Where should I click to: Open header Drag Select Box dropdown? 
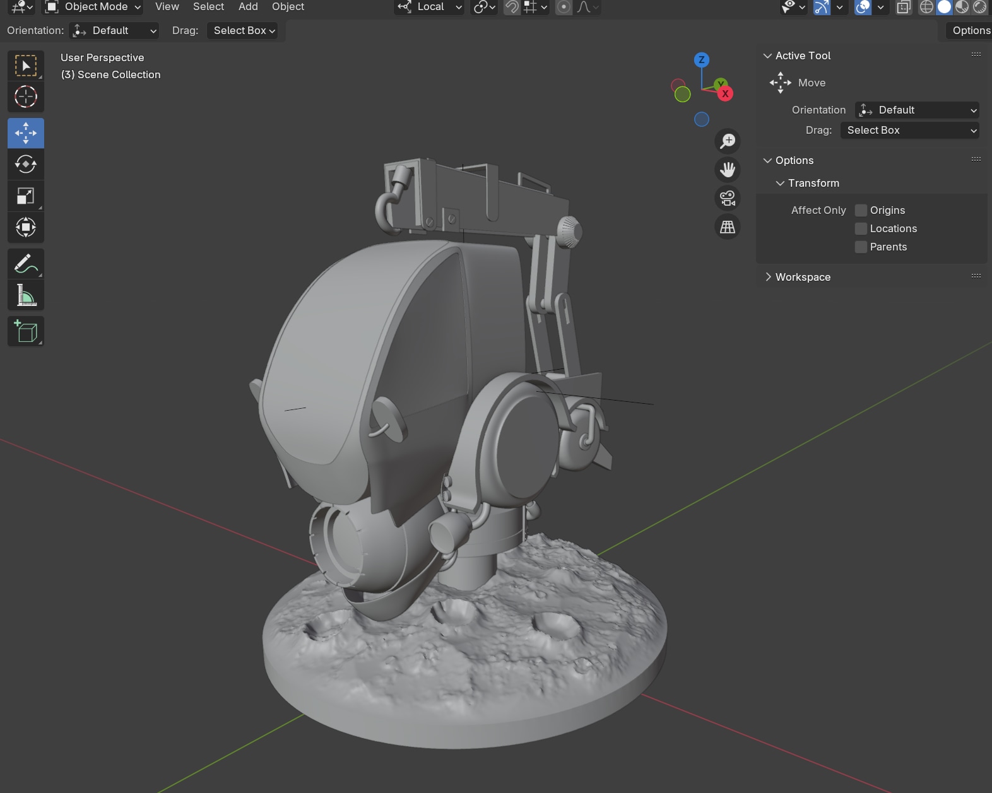243,30
